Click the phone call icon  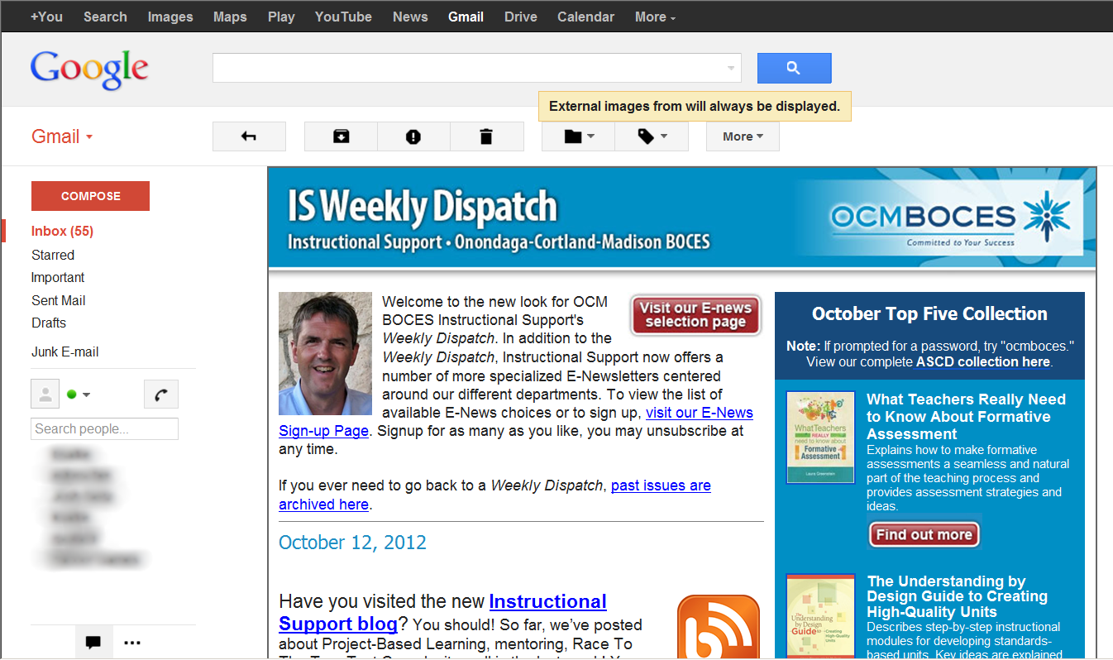point(161,395)
